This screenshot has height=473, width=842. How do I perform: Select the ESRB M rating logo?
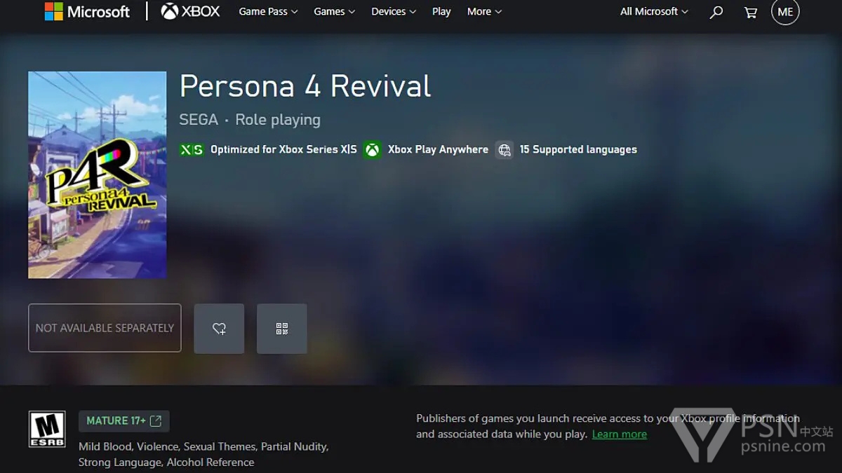(x=47, y=429)
